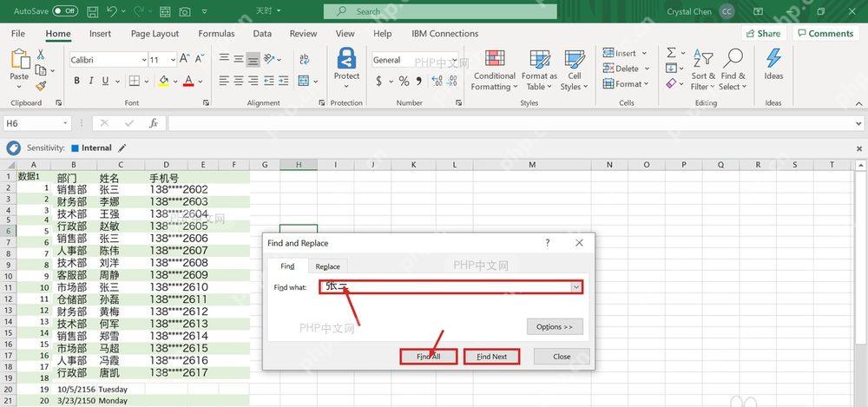Click the Wrap Text icon
This screenshot has width=868, height=407.
[304, 59]
